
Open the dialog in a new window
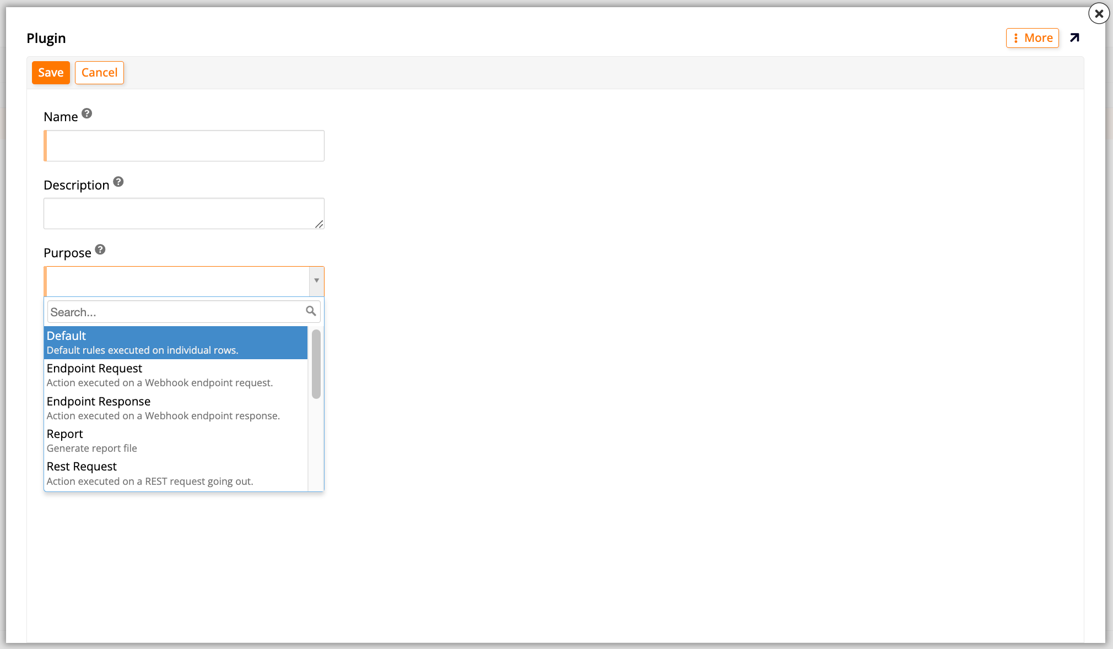coord(1074,37)
